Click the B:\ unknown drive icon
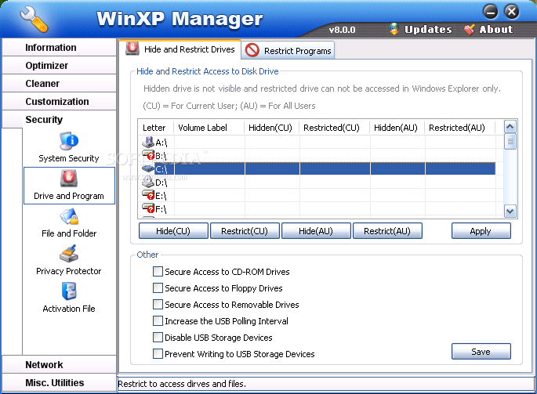This screenshot has height=394, width=537. coord(148,155)
